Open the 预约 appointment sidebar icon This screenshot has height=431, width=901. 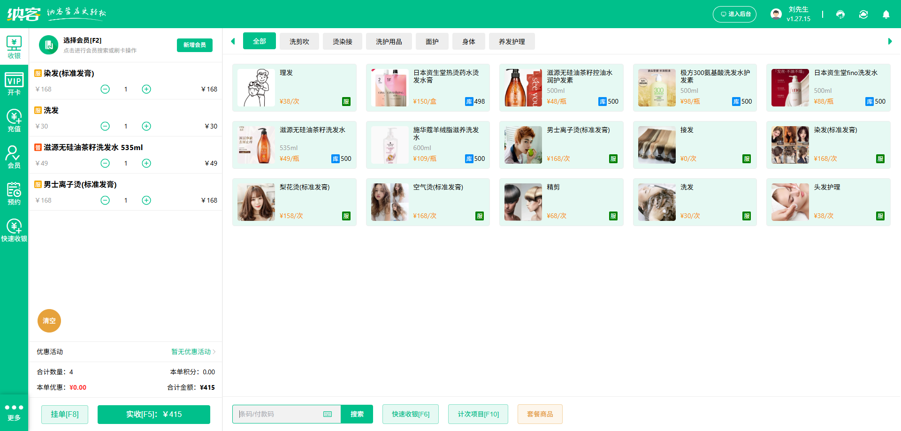click(14, 192)
